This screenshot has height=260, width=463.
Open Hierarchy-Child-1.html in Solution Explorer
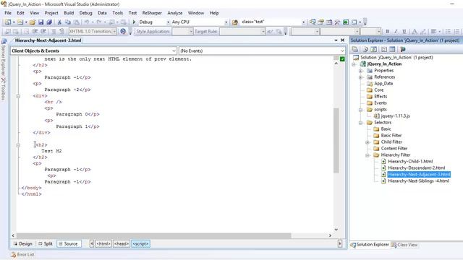[x=410, y=162]
